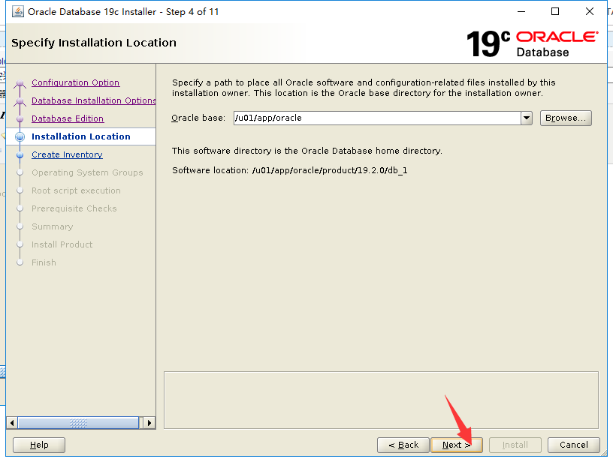The image size is (613, 462).
Task: Click sidebar scrollbar right arrow
Action: 149,423
